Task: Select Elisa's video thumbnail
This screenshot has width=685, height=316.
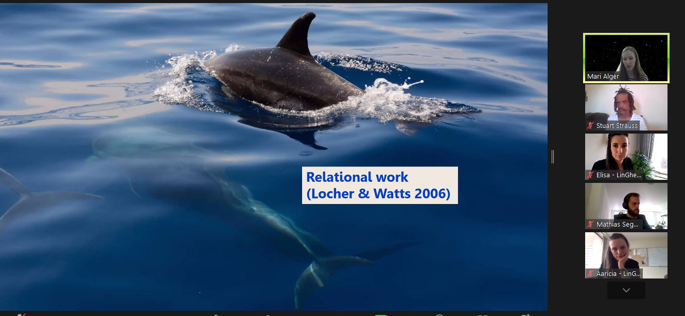Action: [x=626, y=157]
